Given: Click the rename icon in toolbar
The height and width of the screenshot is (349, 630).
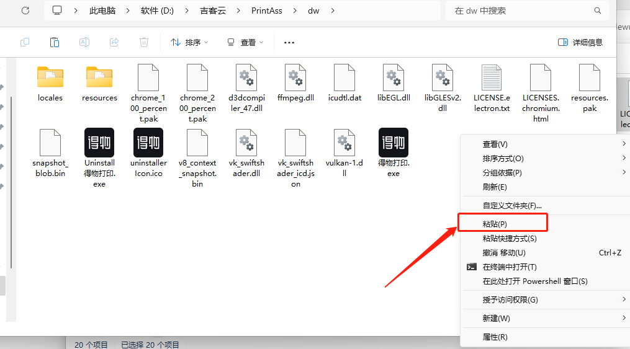Looking at the screenshot, I should [x=84, y=42].
